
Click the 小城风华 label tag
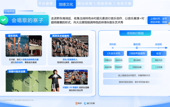(10, 12)
